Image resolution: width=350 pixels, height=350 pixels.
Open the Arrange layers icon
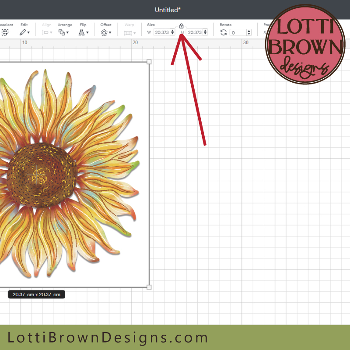tap(62, 32)
